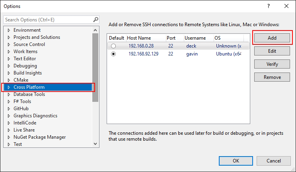Open the Debugging options category
Screen dimensions: 296x172
pyautogui.click(x=25, y=66)
